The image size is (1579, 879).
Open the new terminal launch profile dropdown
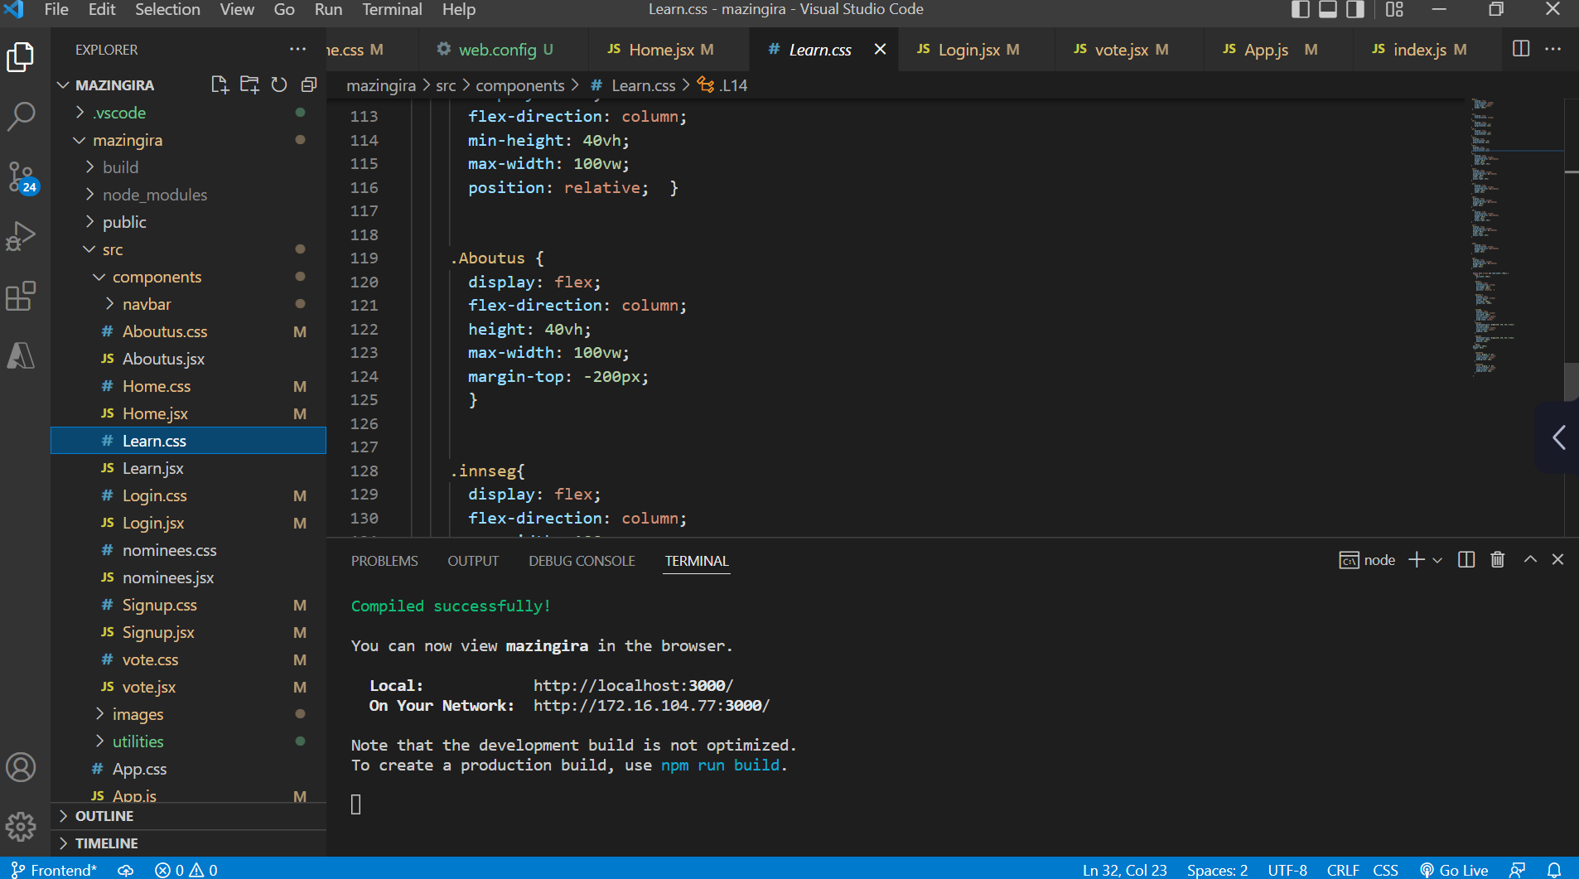click(1437, 561)
